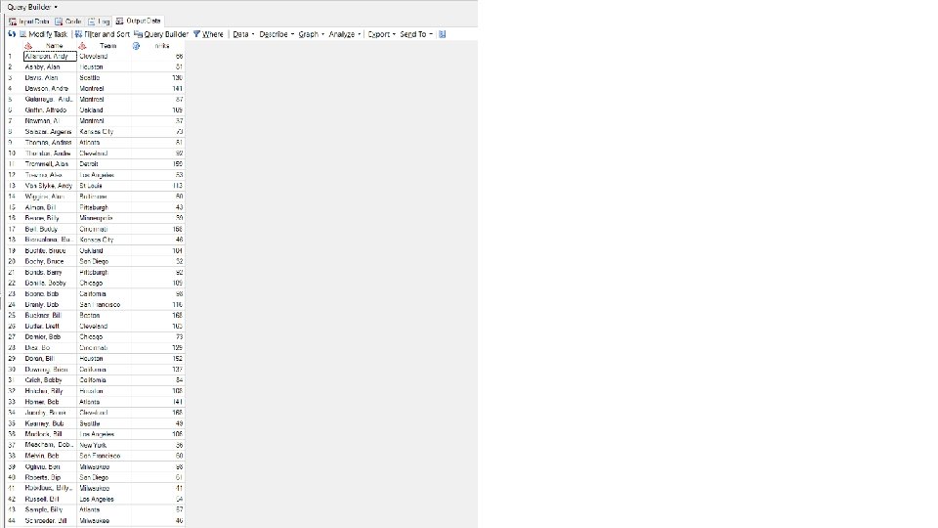Select the cell 'Trammell, Alan'
Screen dimensions: 938x528
50,164
